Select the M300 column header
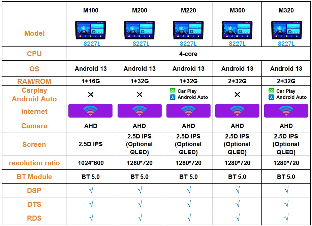This screenshot has height=226, width=312. (237, 10)
